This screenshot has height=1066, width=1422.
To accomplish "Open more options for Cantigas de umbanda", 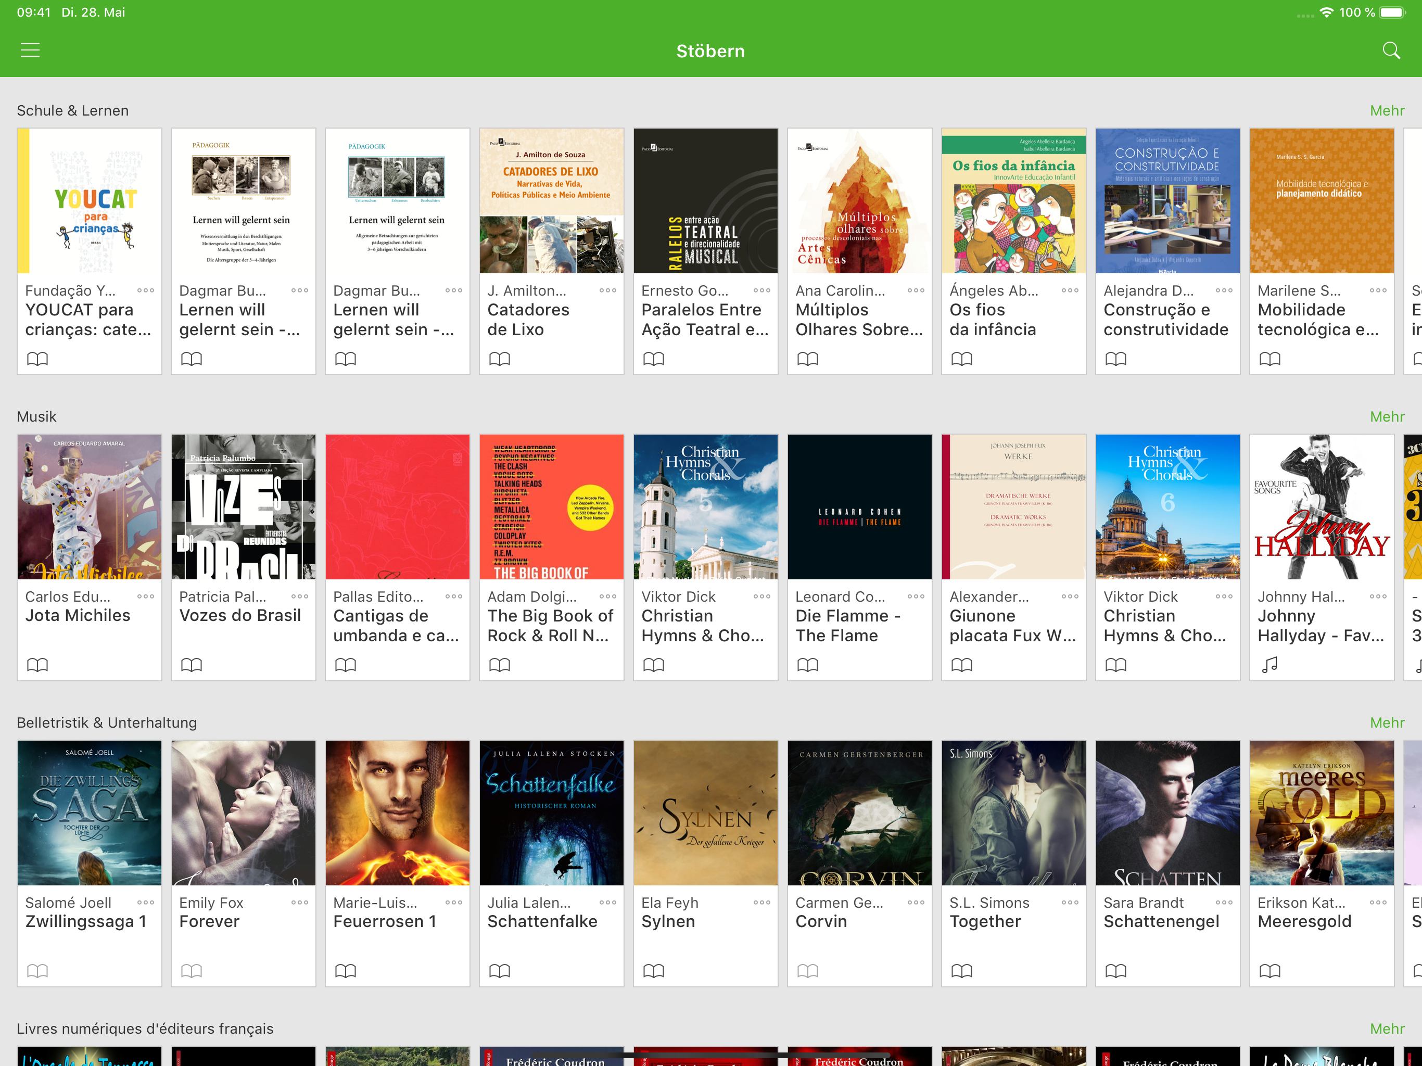I will pyautogui.click(x=454, y=597).
